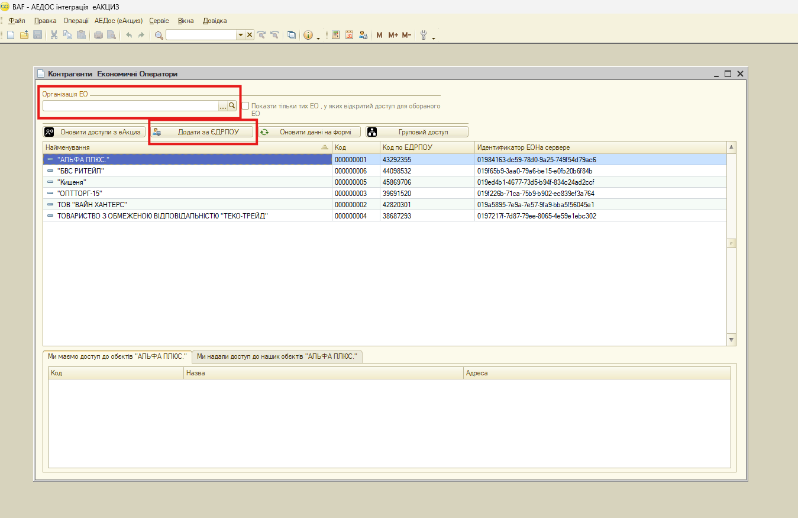Open the Довідка menu

pos(215,21)
